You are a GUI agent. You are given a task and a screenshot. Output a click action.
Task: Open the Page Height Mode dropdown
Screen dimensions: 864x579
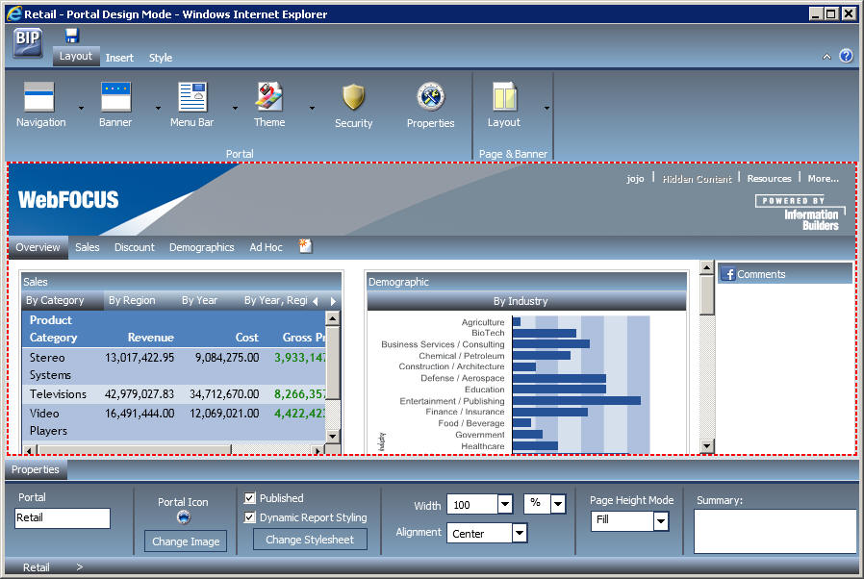[x=661, y=521]
